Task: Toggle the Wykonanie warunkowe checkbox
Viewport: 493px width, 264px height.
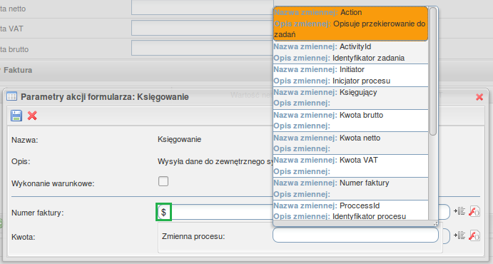Action: (163, 181)
